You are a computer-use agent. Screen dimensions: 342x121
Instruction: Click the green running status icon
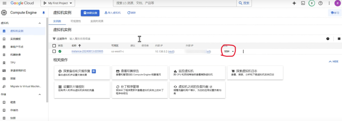pos(60,51)
